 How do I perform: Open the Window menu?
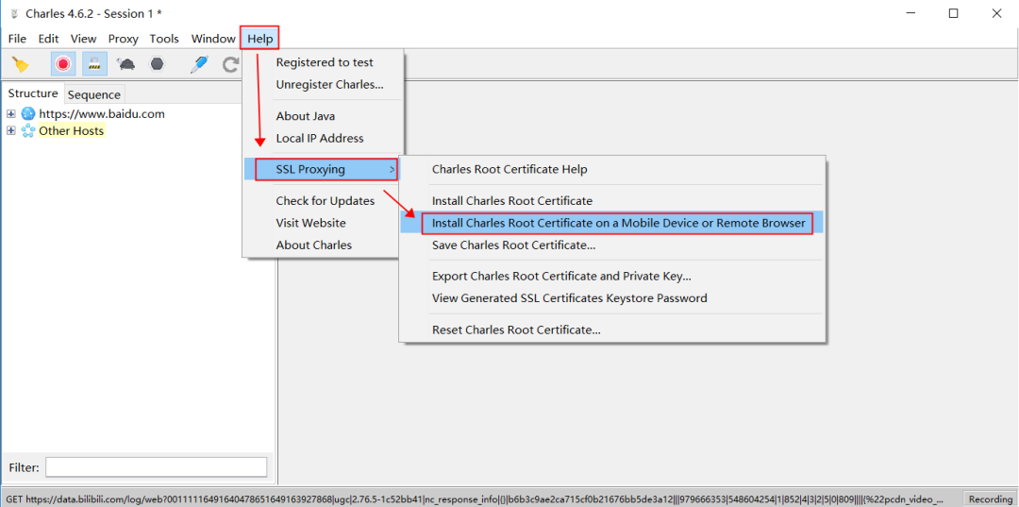213,39
